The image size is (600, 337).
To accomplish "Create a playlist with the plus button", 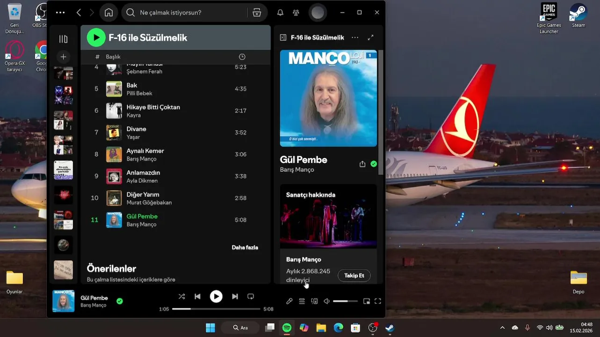I will pos(63,57).
